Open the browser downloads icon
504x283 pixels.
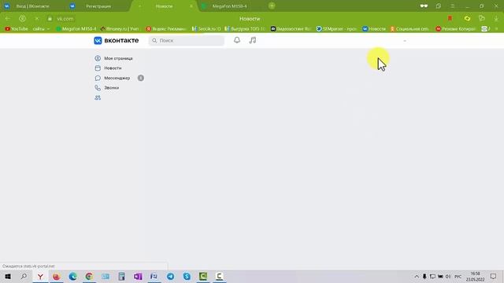pos(496,19)
